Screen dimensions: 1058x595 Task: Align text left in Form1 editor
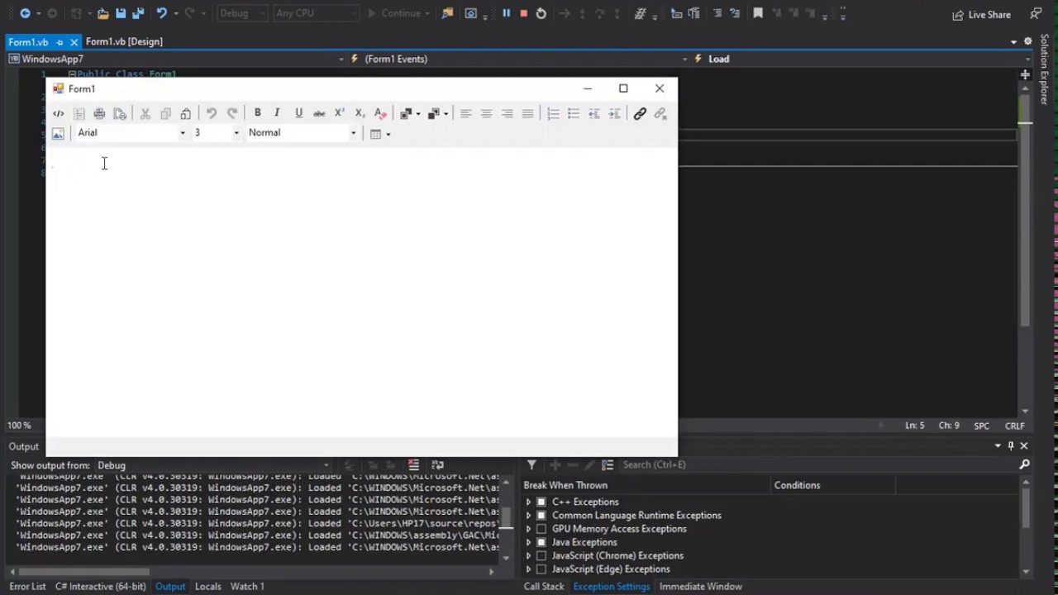(x=465, y=113)
